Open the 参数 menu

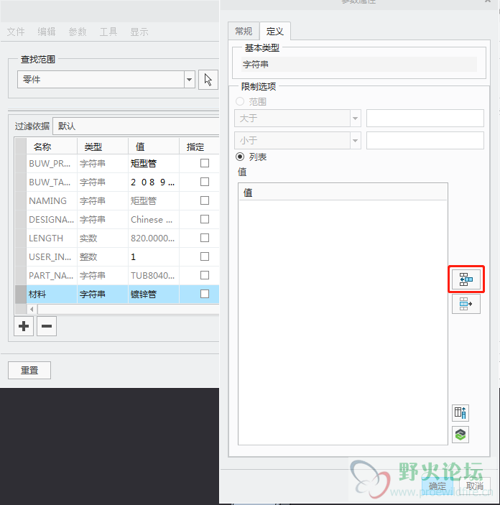78,32
